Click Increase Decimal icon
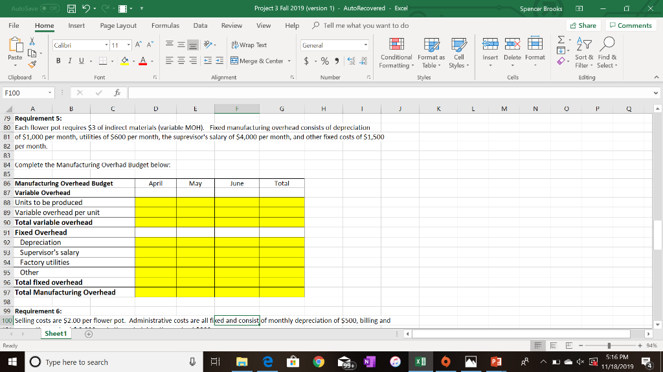The image size is (663, 372). click(x=351, y=61)
